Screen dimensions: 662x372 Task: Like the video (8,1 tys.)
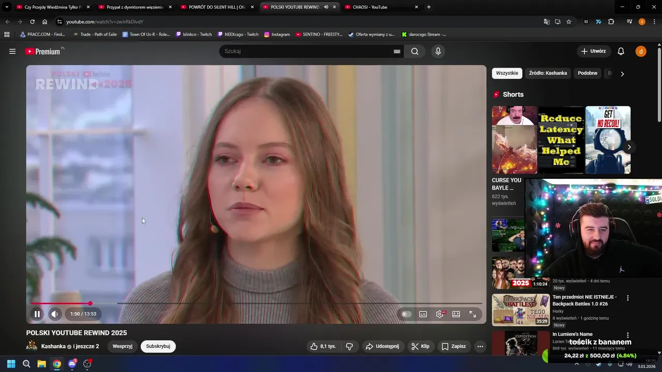pyautogui.click(x=323, y=346)
